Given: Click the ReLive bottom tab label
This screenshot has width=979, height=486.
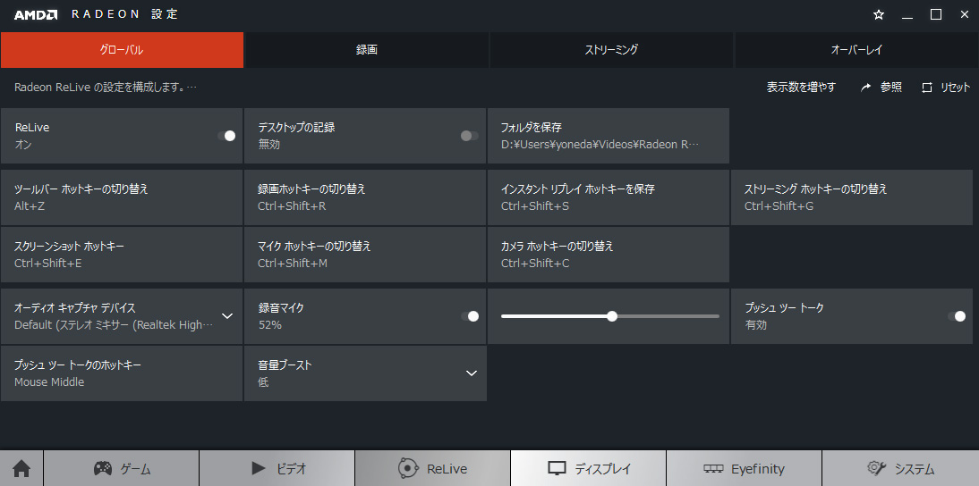Looking at the screenshot, I should click(447, 469).
